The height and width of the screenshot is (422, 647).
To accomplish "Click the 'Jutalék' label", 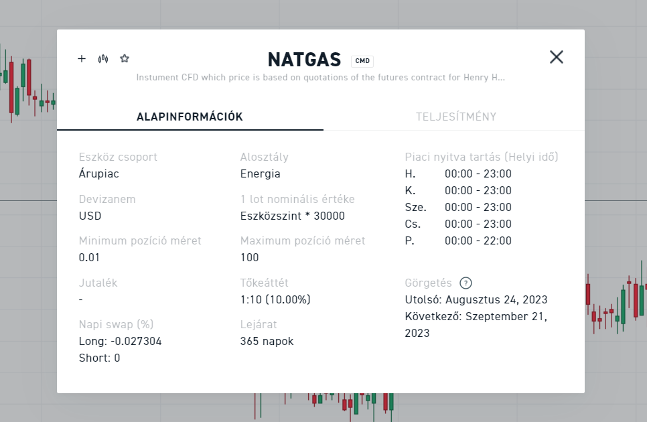I will tap(98, 283).
